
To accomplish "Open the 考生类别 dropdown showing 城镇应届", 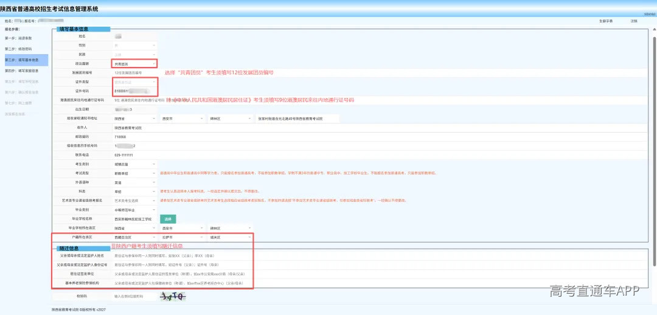I will tap(134, 164).
